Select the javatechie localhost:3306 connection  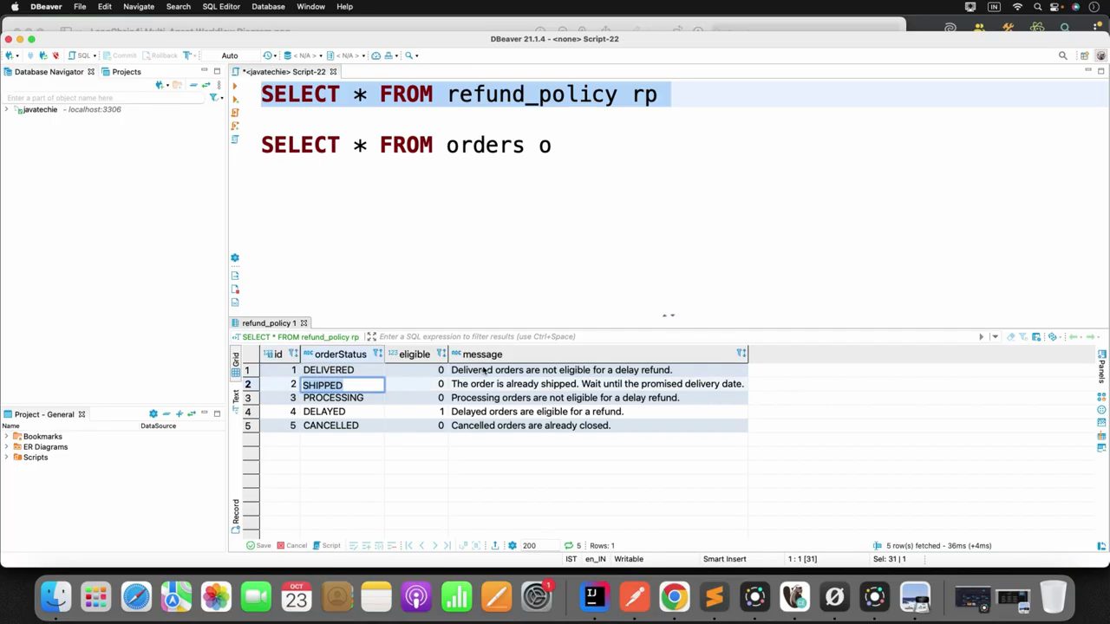pyautogui.click(x=72, y=110)
